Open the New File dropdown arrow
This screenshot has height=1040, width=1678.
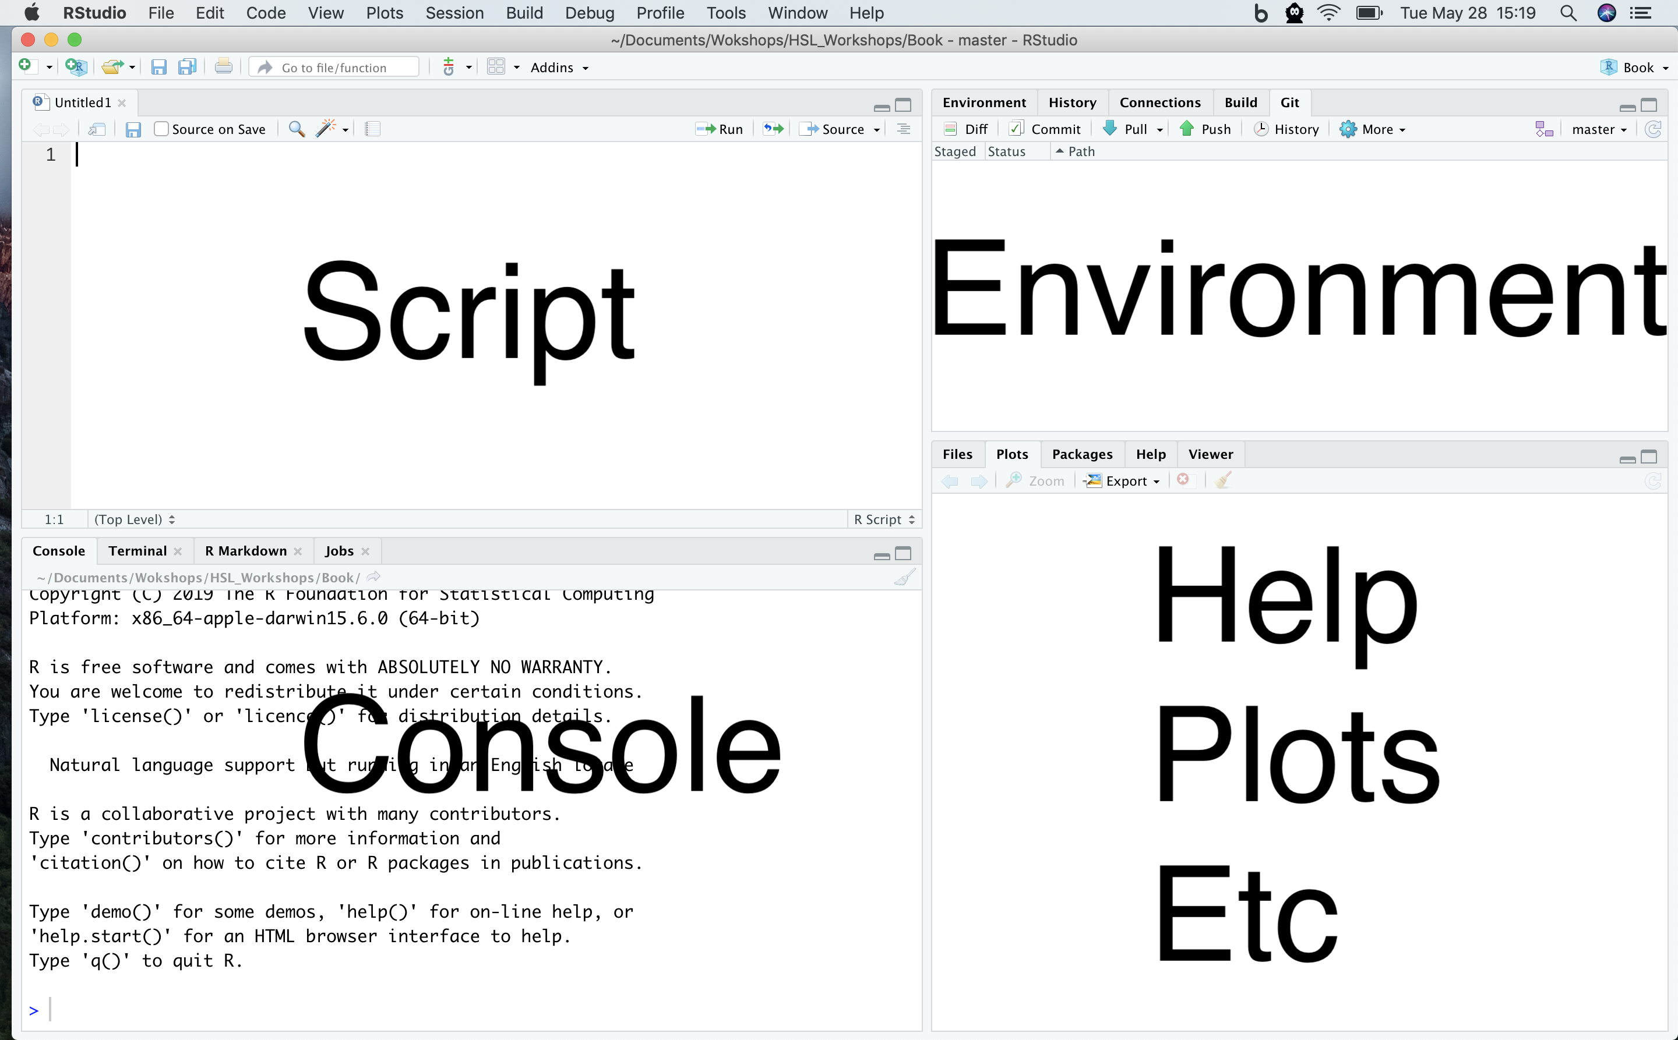[49, 68]
